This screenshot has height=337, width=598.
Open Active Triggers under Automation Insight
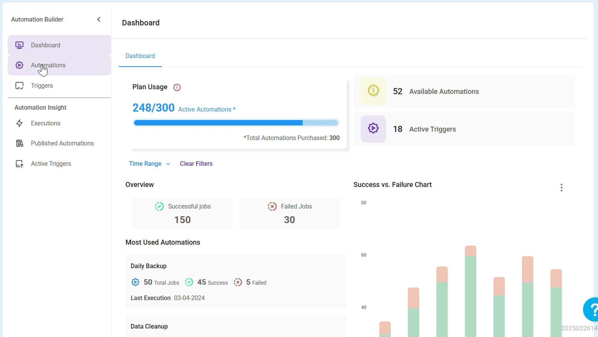pos(59,163)
